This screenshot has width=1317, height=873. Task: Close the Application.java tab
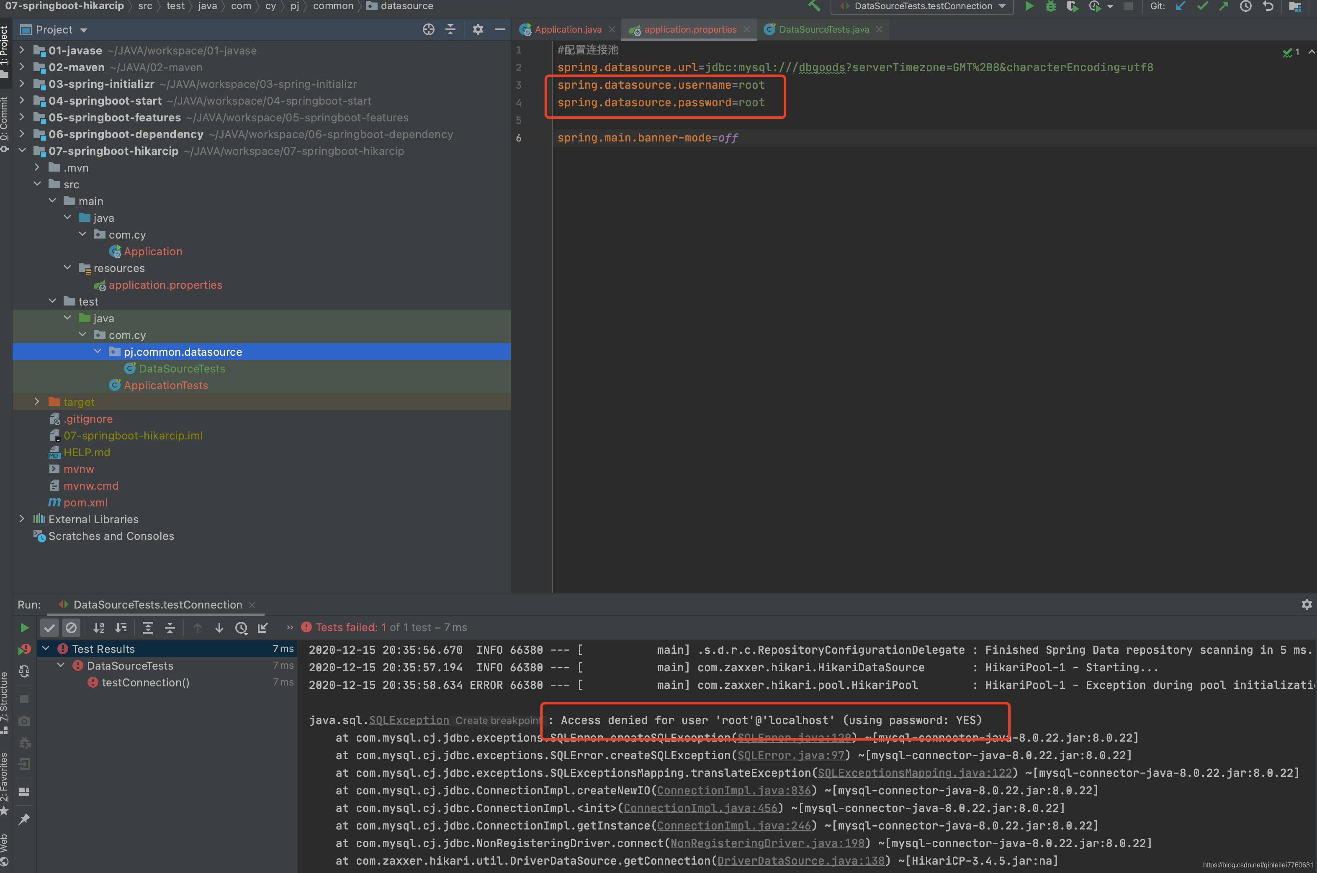(612, 30)
